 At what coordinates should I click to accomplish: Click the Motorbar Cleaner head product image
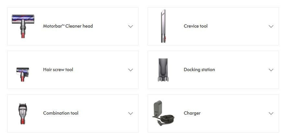click(23, 26)
